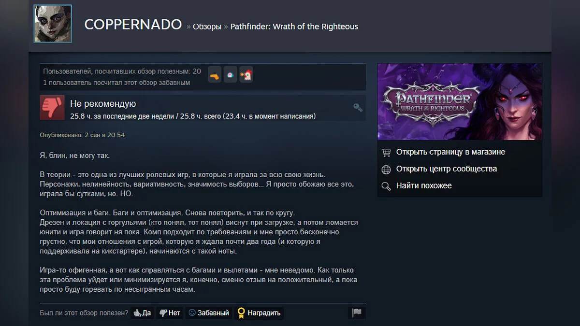This screenshot has height=326, width=580.
Task: Open the COPPERNADO profile name link
Action: 133,25
